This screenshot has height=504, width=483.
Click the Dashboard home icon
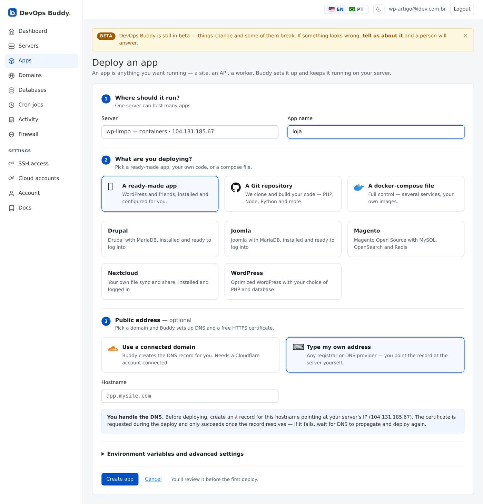11,31
